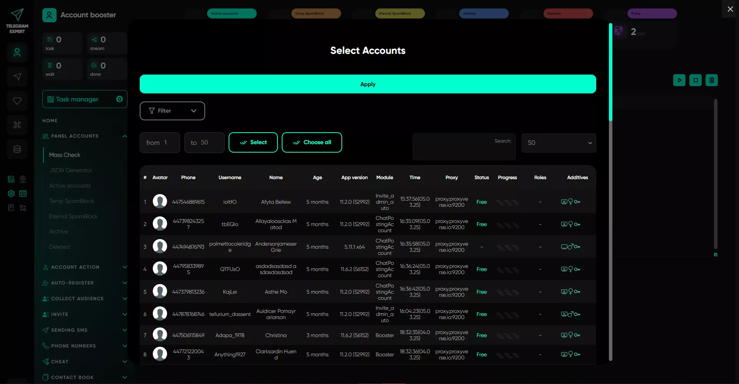Open Mass Check in sidebar
Viewport: 739px width, 384px height.
[65, 155]
